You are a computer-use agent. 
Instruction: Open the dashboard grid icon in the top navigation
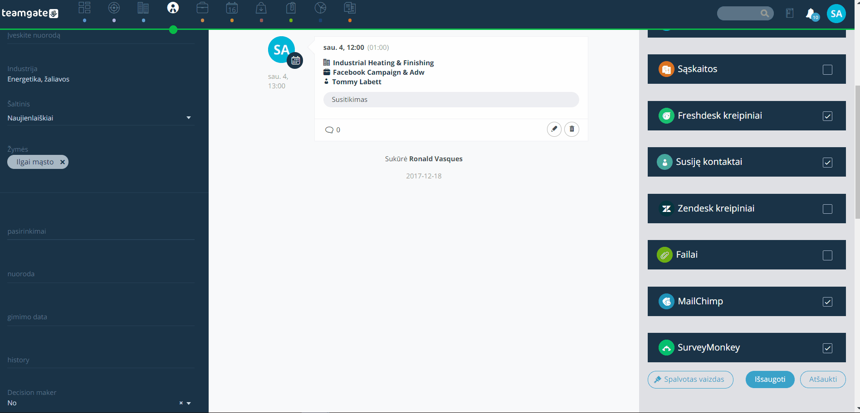84,8
